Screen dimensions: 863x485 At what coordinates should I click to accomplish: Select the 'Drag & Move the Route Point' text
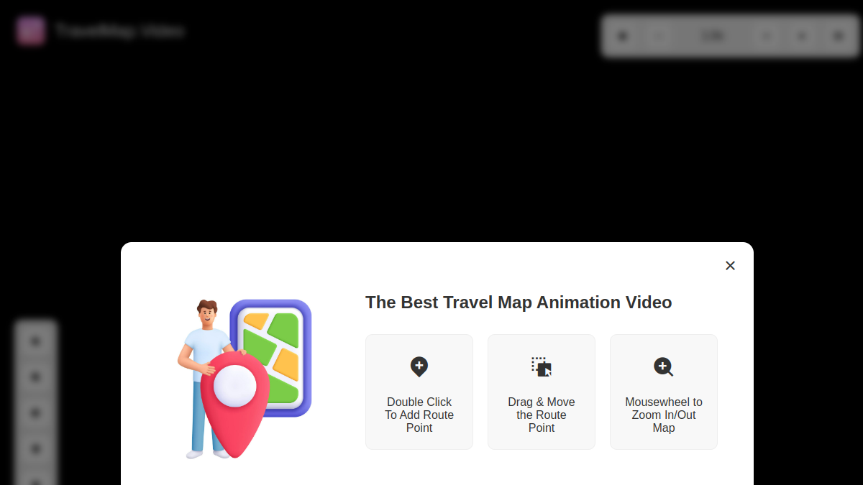pos(542,415)
